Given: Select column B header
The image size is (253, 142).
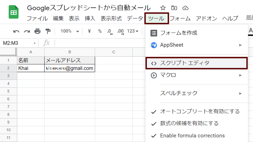Looking at the screenshot, I should 70,52.
